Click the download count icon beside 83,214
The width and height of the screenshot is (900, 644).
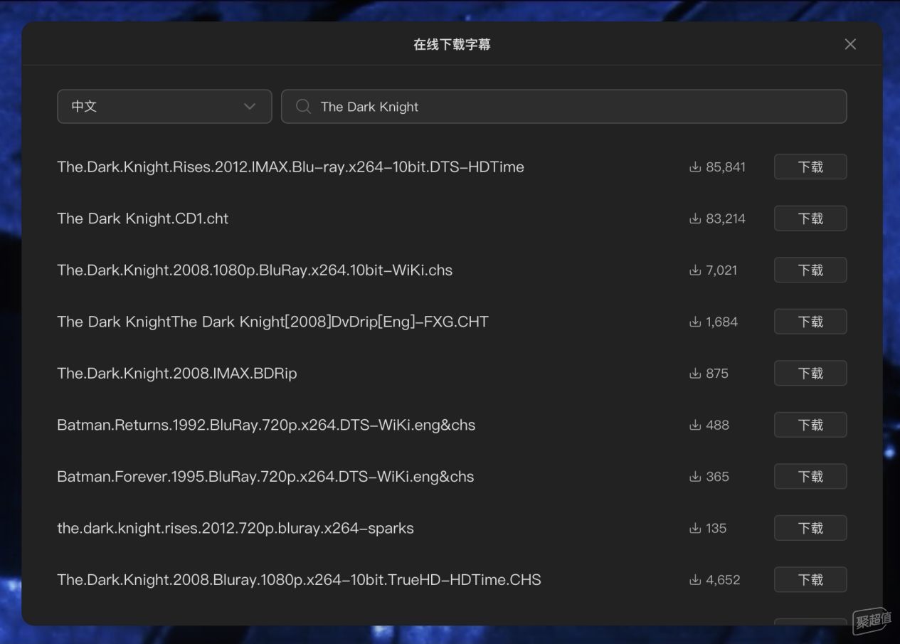(695, 218)
